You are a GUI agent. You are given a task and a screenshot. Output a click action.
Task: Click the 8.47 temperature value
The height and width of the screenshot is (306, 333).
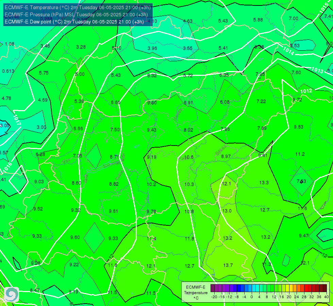(x=35, y=290)
